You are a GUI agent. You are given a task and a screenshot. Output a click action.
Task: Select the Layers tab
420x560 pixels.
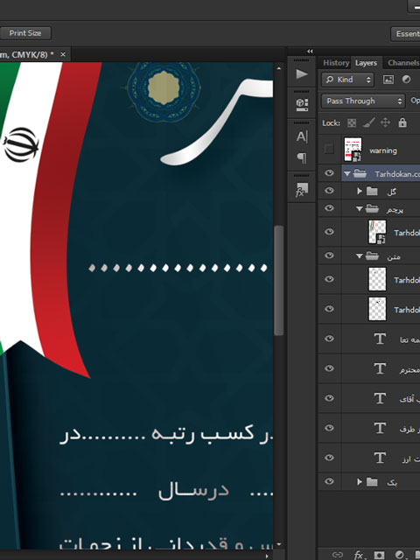[x=366, y=63]
